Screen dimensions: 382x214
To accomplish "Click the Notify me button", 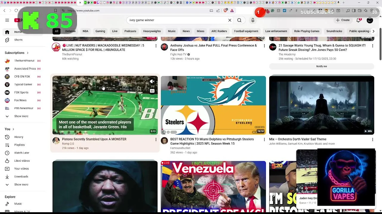I will 321,66.
